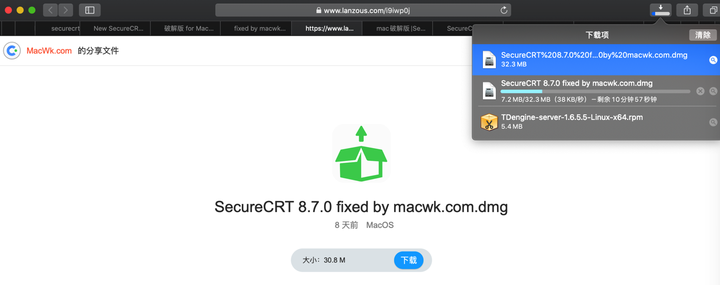Toggle the Safari sidebar button
The image size is (720, 285).
pos(90,10)
